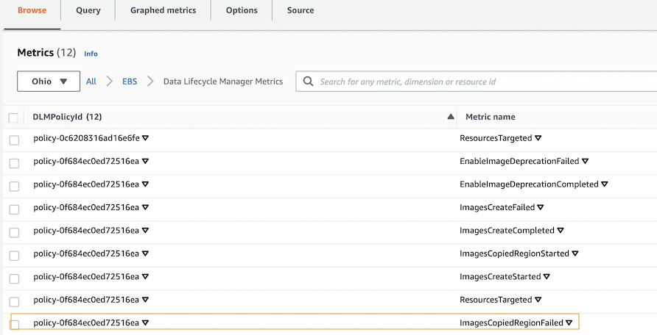Click the ImagesCopiedRegionStarted metric name

pos(514,253)
